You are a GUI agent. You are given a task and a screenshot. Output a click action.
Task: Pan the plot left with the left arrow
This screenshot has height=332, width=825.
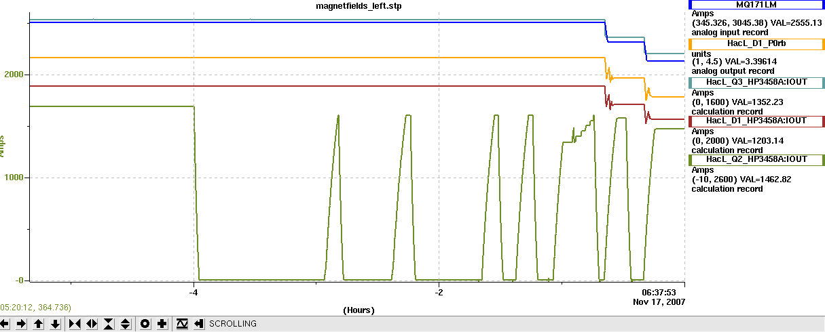click(x=6, y=324)
